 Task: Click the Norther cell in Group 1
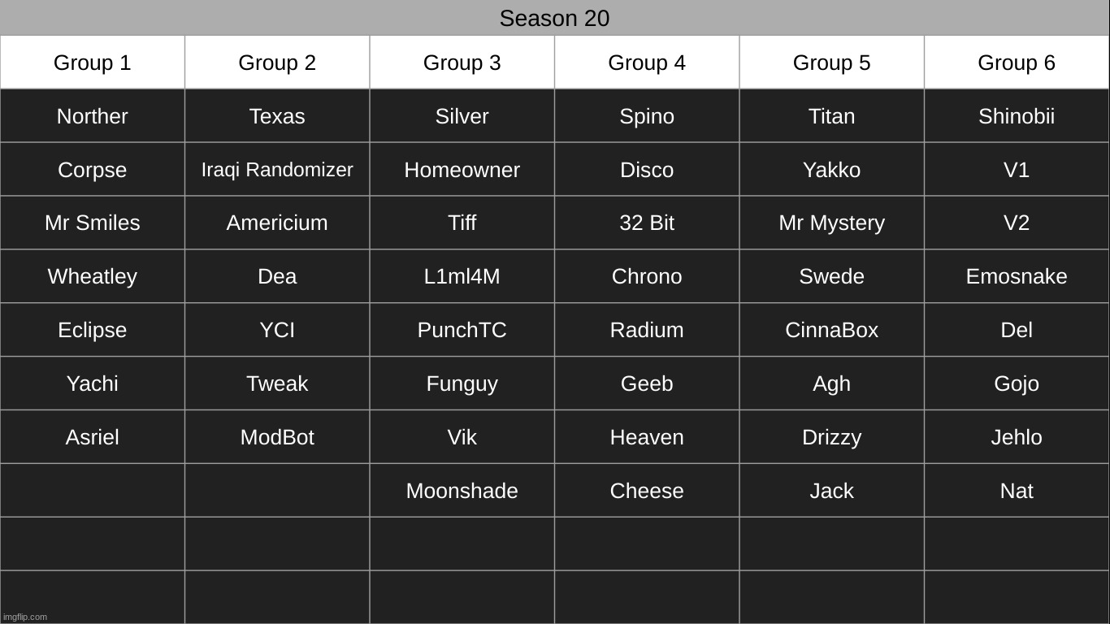pos(93,116)
